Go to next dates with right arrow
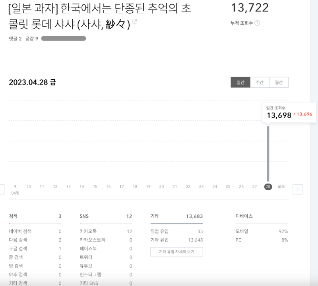Viewport: 318px width, 286px height. 297,189
